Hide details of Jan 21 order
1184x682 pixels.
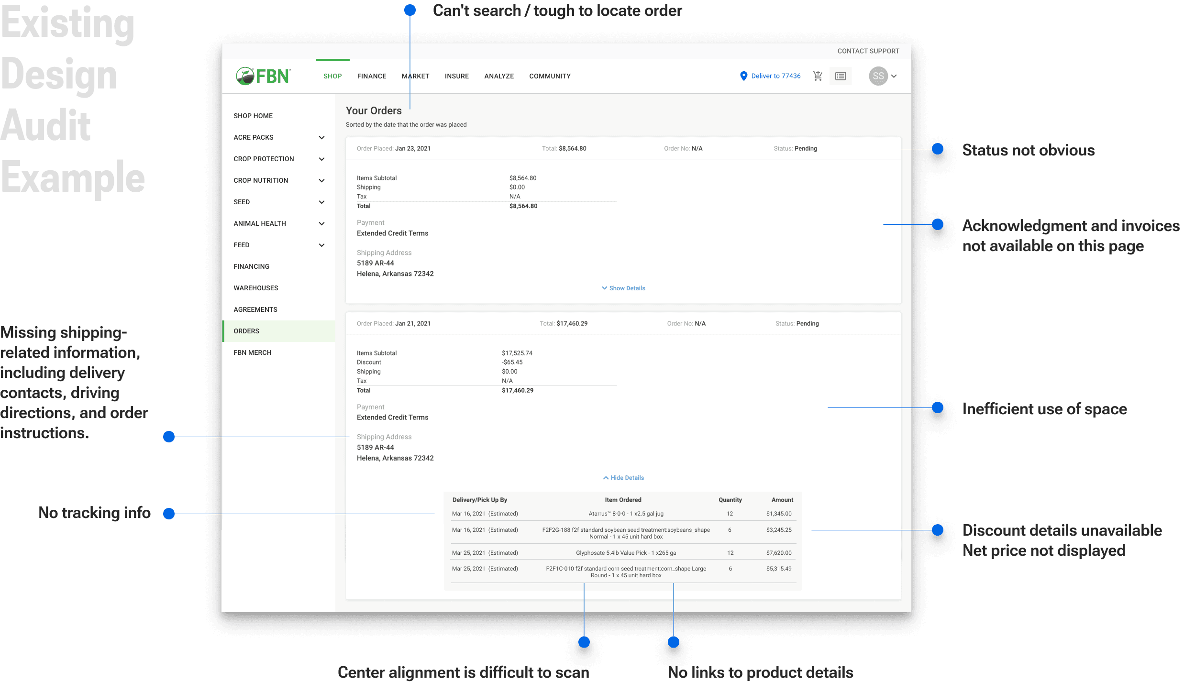pos(623,478)
